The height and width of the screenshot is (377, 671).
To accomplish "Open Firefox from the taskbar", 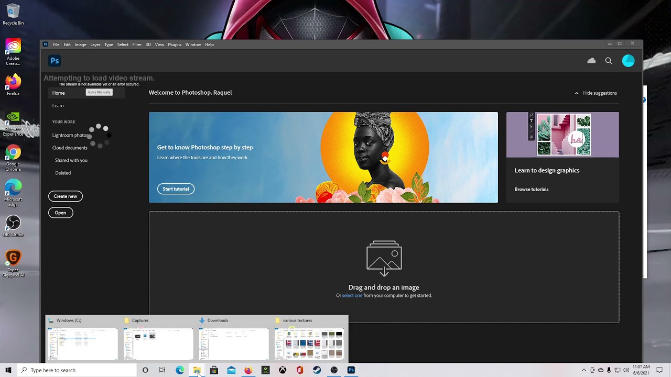I will pyautogui.click(x=248, y=370).
